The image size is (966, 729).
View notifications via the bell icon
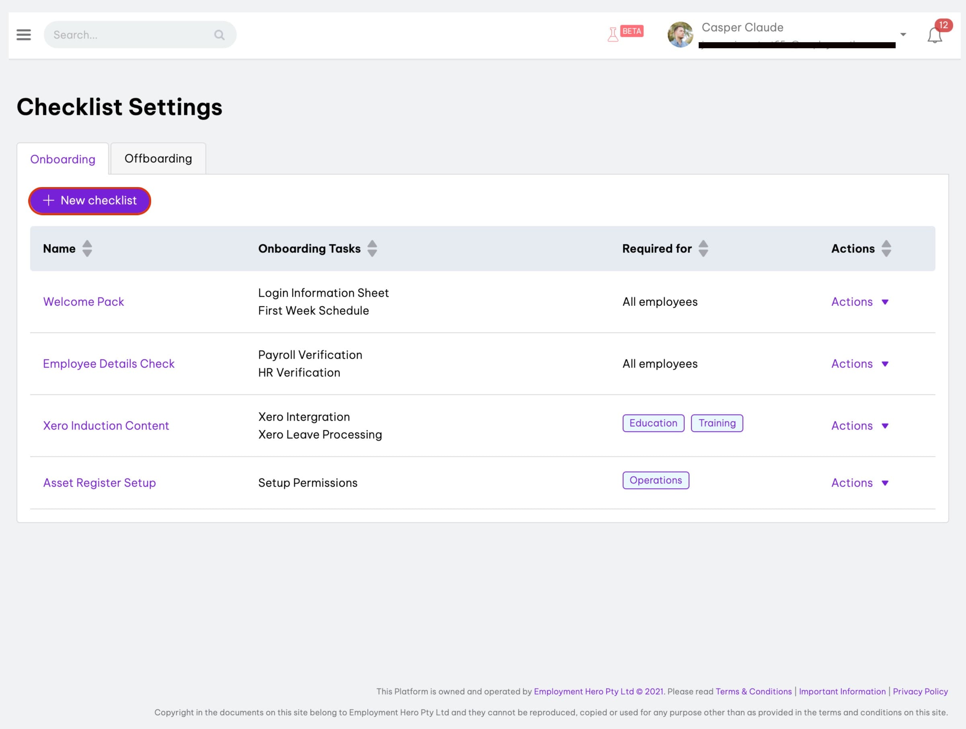935,35
